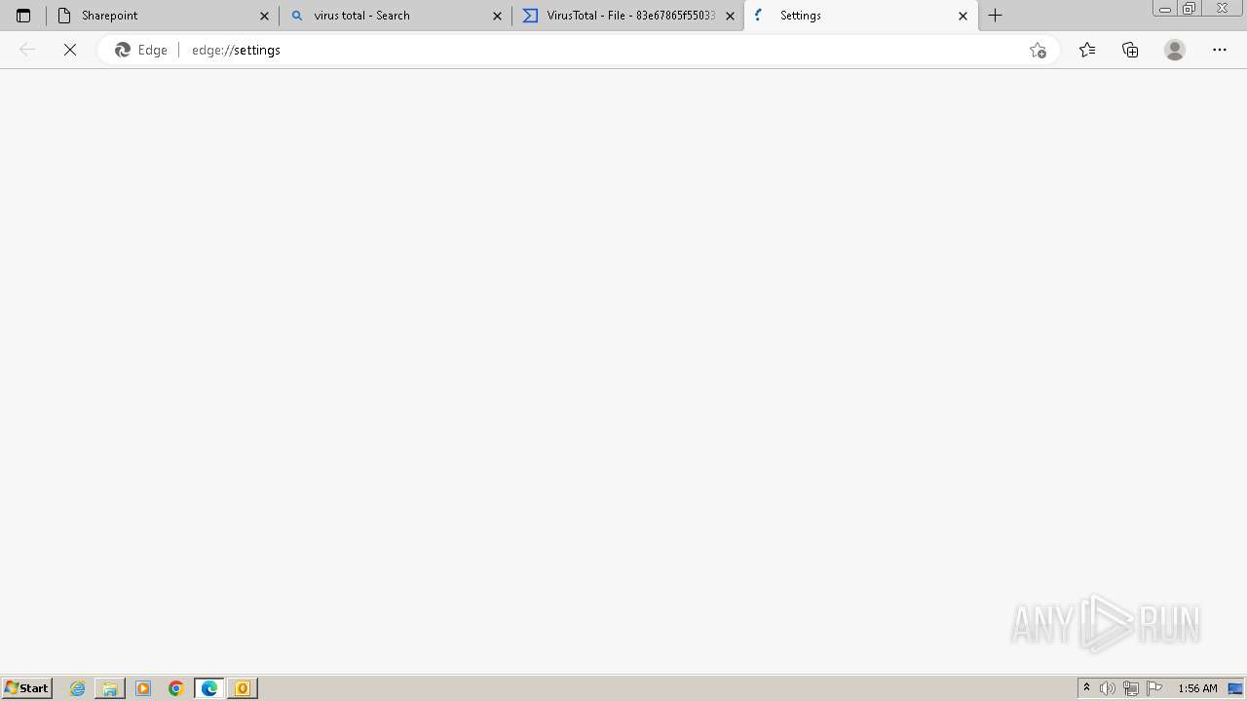The image size is (1247, 701).
Task: Close the VirusTotal - File tab
Action: (730, 16)
